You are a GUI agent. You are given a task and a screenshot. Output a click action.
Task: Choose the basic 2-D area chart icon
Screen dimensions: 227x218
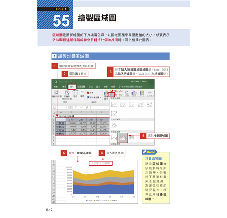114,138
